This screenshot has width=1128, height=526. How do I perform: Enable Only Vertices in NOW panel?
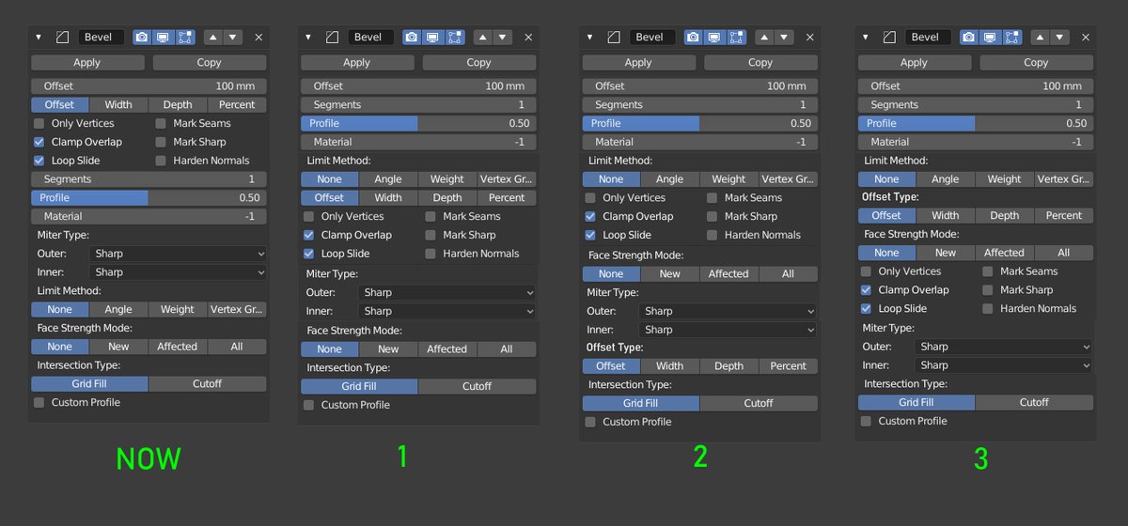(x=39, y=123)
